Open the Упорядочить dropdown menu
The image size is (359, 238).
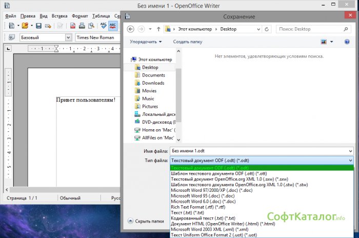pyautogui.click(x=146, y=42)
